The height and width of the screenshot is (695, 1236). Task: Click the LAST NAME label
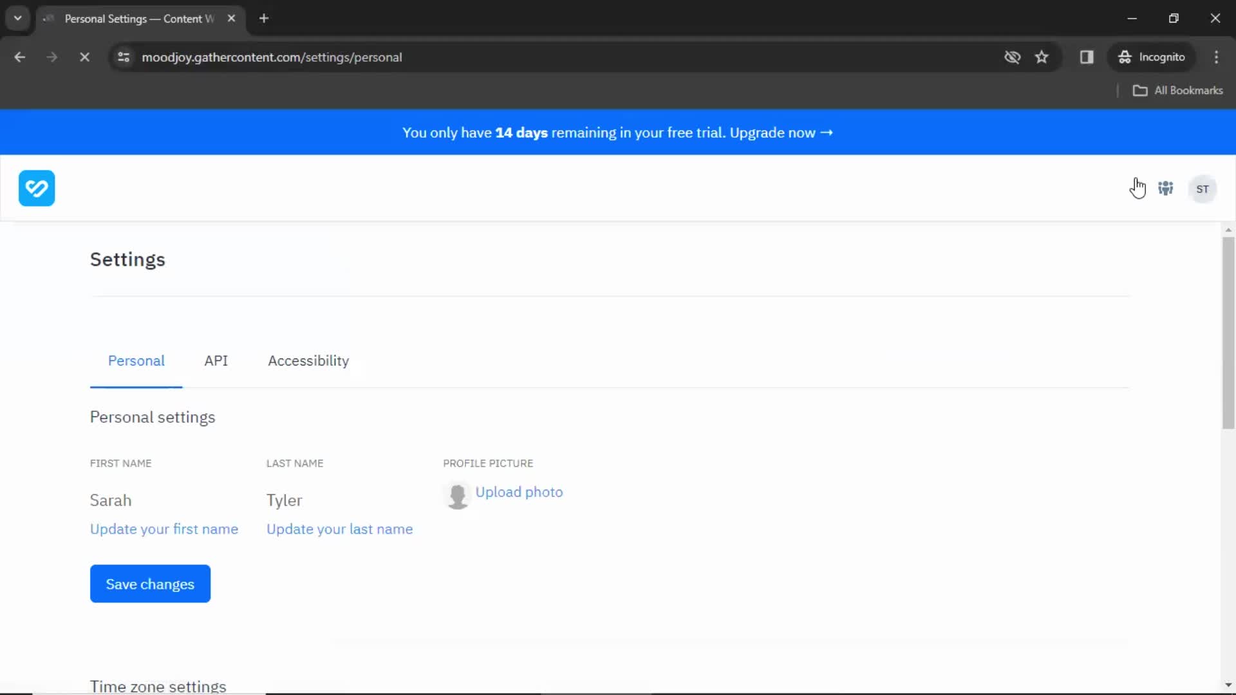coord(295,463)
